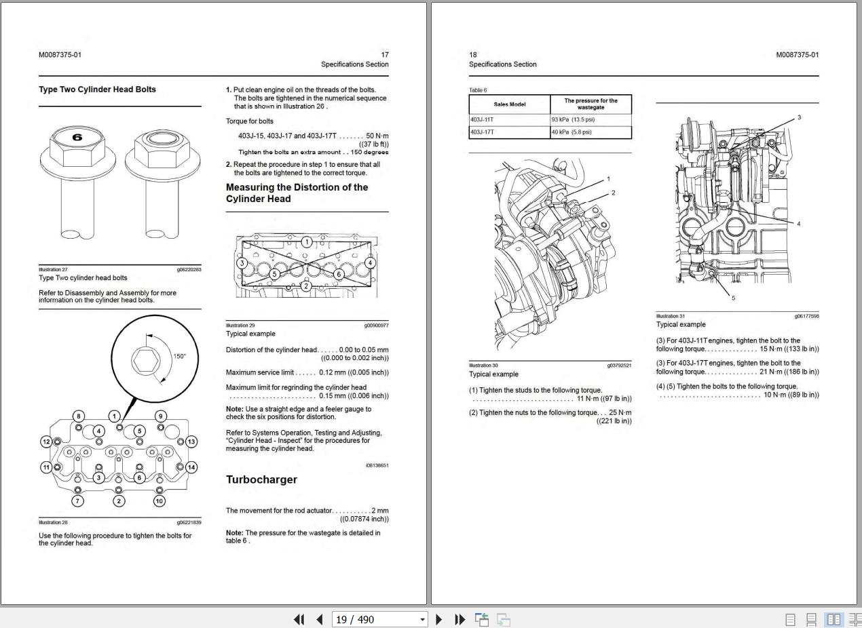Go to the next page
Image resolution: width=862 pixels, height=628 pixels.
pyautogui.click(x=438, y=619)
